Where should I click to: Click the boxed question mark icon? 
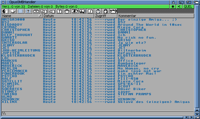(59, 11)
